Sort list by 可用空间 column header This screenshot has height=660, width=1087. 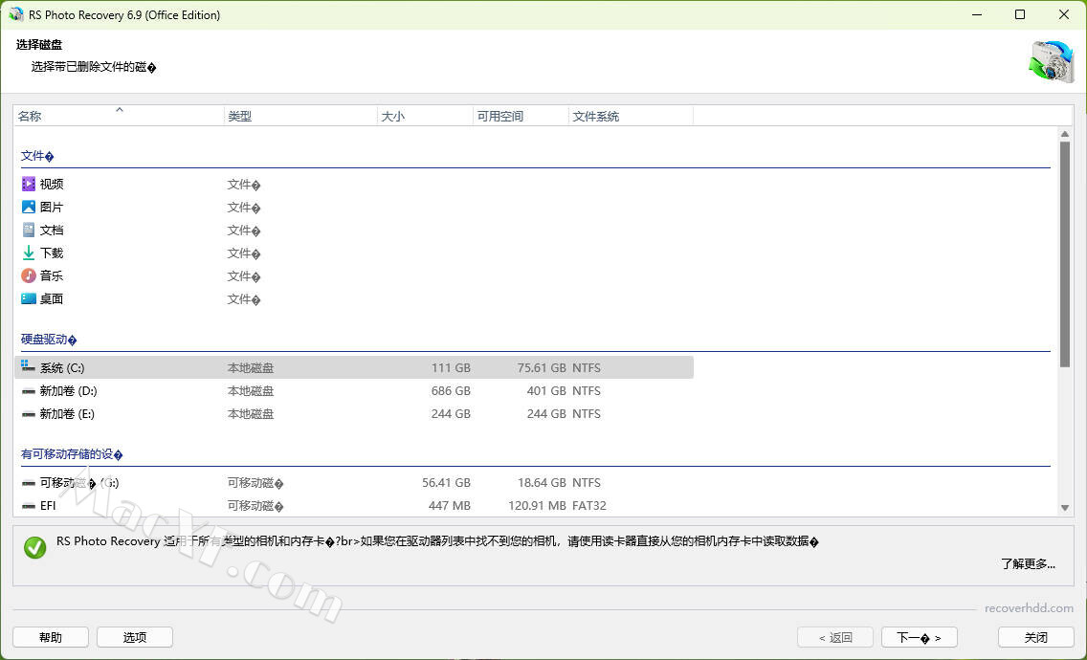pyautogui.click(x=521, y=116)
